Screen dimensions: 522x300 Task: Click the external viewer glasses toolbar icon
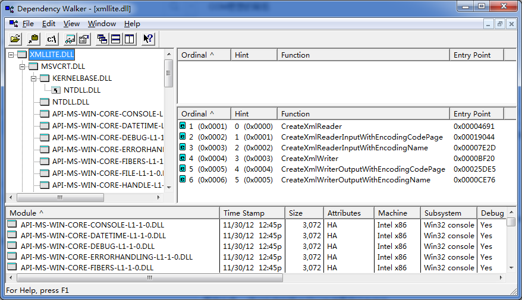tap(70, 39)
